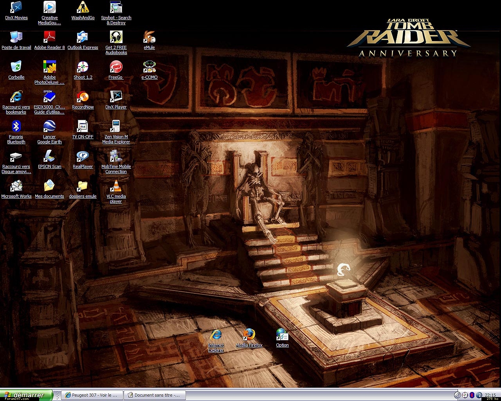501x401 pixels.
Task: Select the Option desktop icon
Action: pyautogui.click(x=282, y=338)
